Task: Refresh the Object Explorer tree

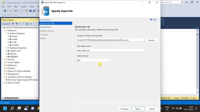Action: [x=27, y=24]
